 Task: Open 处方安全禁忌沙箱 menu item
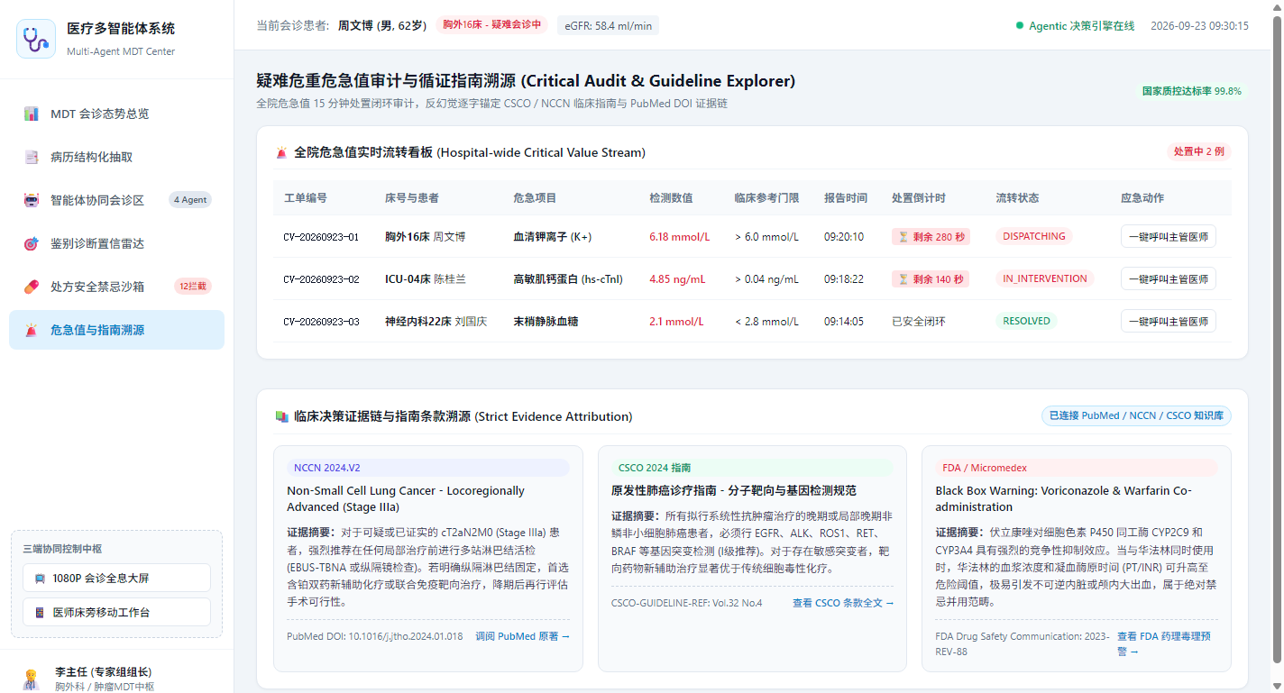[x=116, y=287]
